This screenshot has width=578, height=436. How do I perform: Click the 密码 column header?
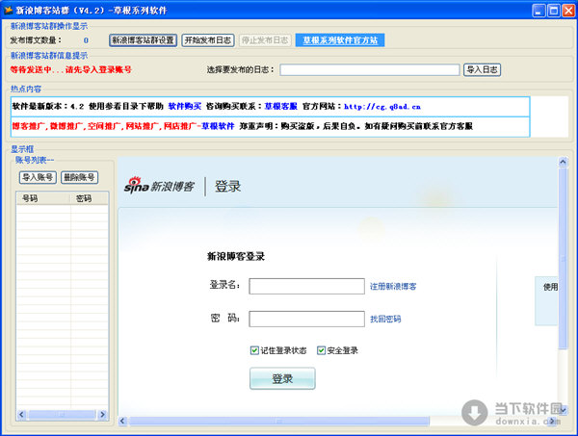[x=90, y=198]
